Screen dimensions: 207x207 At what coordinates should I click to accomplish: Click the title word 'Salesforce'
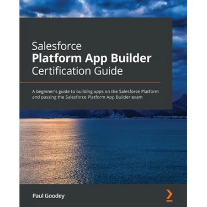pyautogui.click(x=57, y=46)
